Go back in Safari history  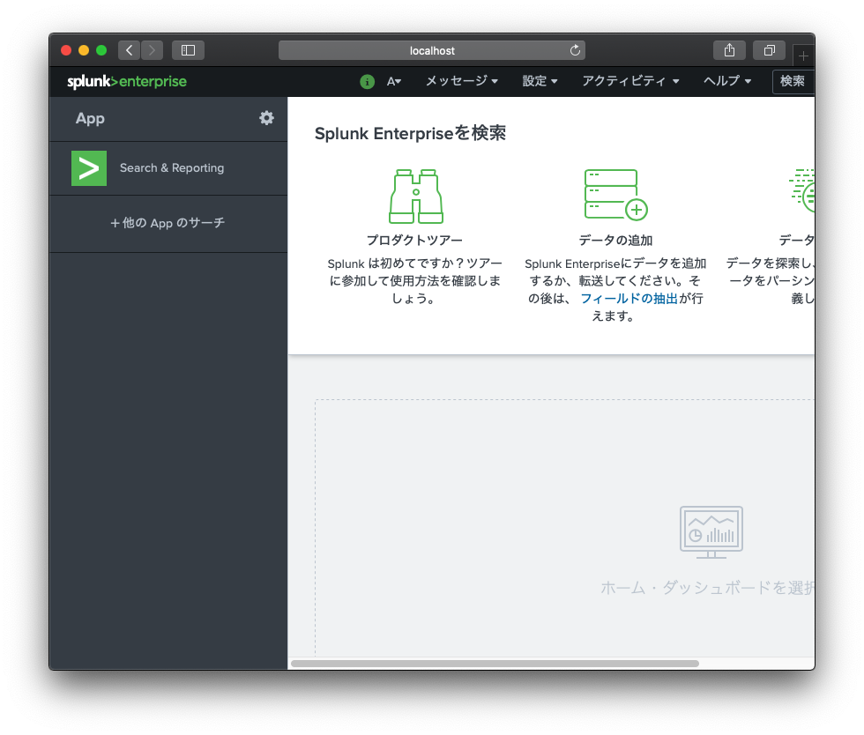coord(130,50)
